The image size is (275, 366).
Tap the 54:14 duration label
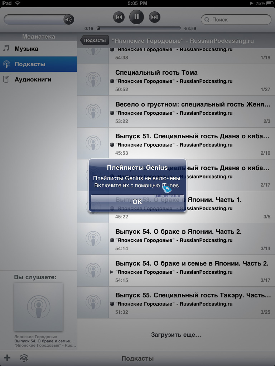[x=122, y=248]
